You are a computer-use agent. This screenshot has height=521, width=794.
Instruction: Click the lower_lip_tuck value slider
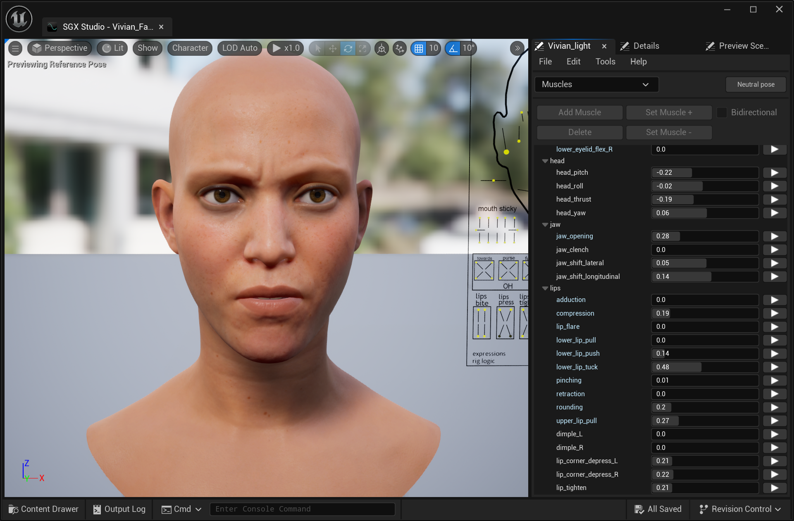pyautogui.click(x=704, y=367)
